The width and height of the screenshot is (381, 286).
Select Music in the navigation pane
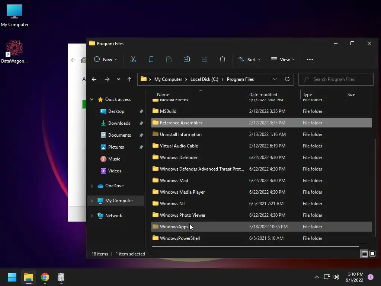114,159
